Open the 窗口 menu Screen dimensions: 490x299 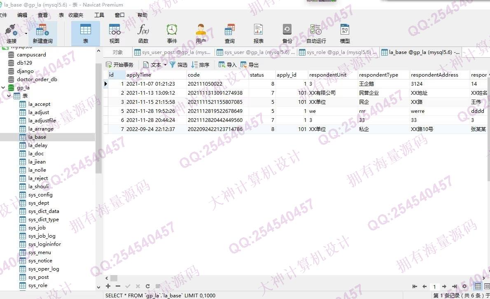119,15
